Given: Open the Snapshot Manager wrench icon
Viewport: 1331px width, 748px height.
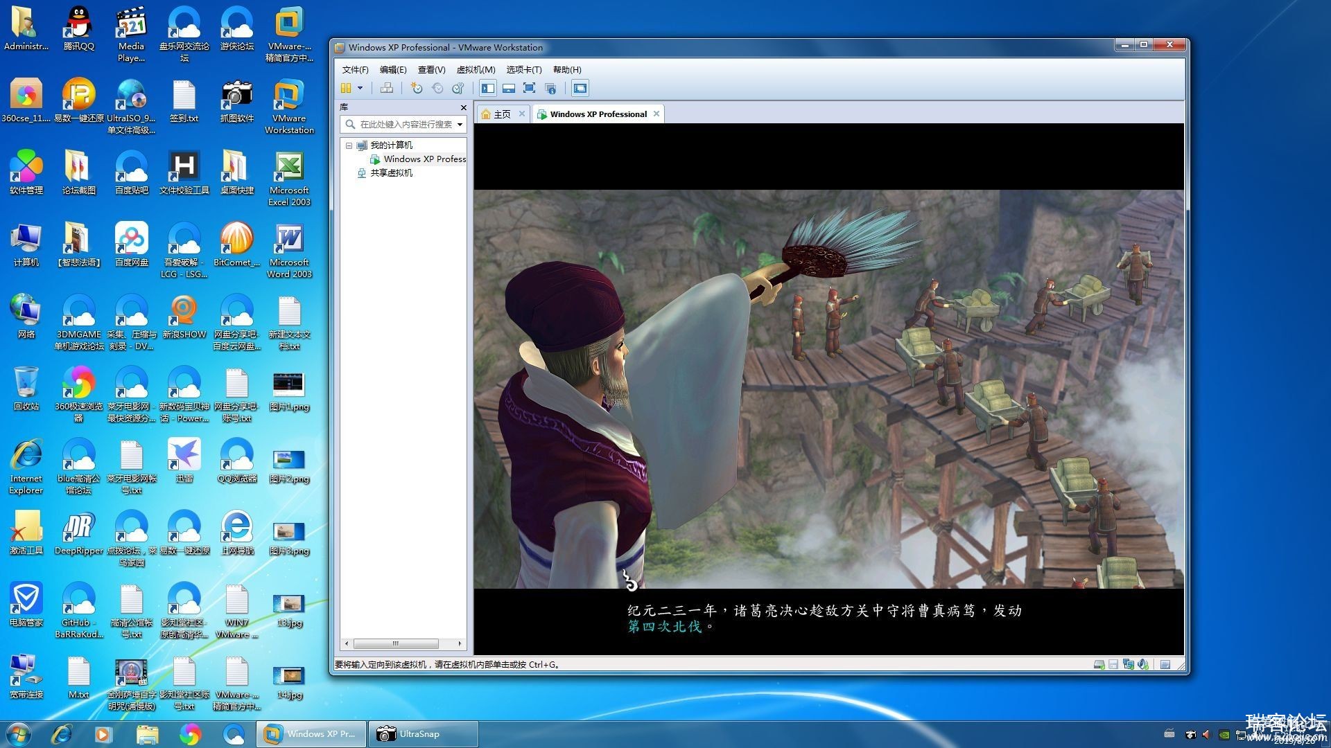Looking at the screenshot, I should (x=458, y=88).
